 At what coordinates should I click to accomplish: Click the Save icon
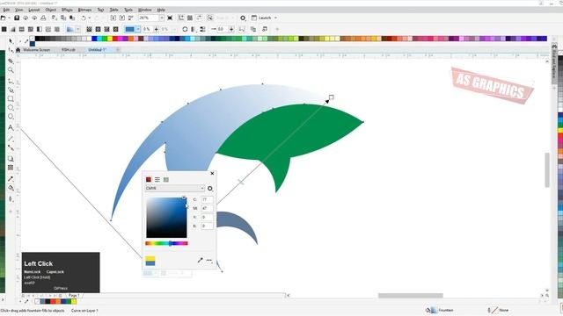point(17,18)
